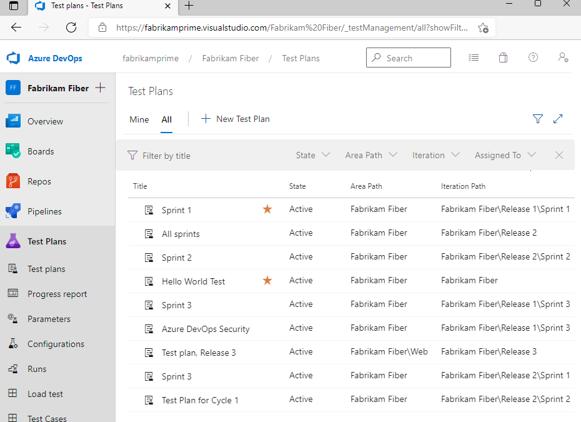Open the Test Plans flask icon
The image size is (581, 422).
coord(13,241)
